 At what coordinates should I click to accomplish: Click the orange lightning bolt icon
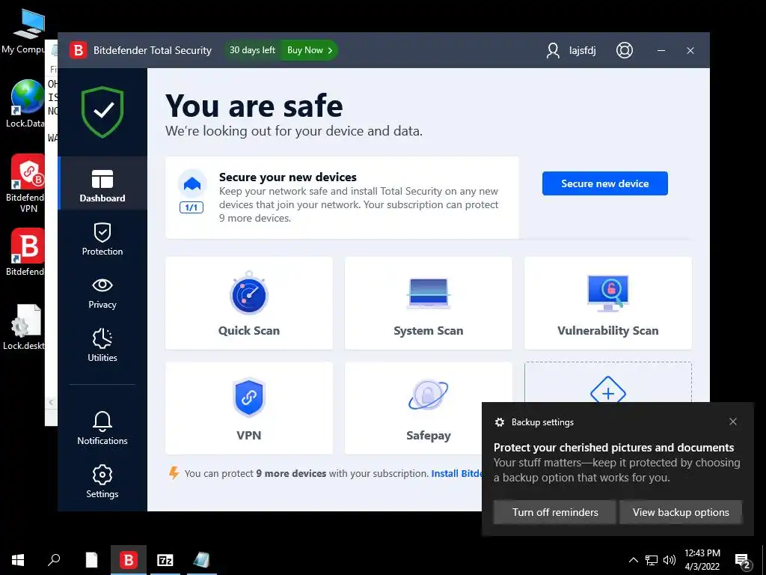click(174, 473)
